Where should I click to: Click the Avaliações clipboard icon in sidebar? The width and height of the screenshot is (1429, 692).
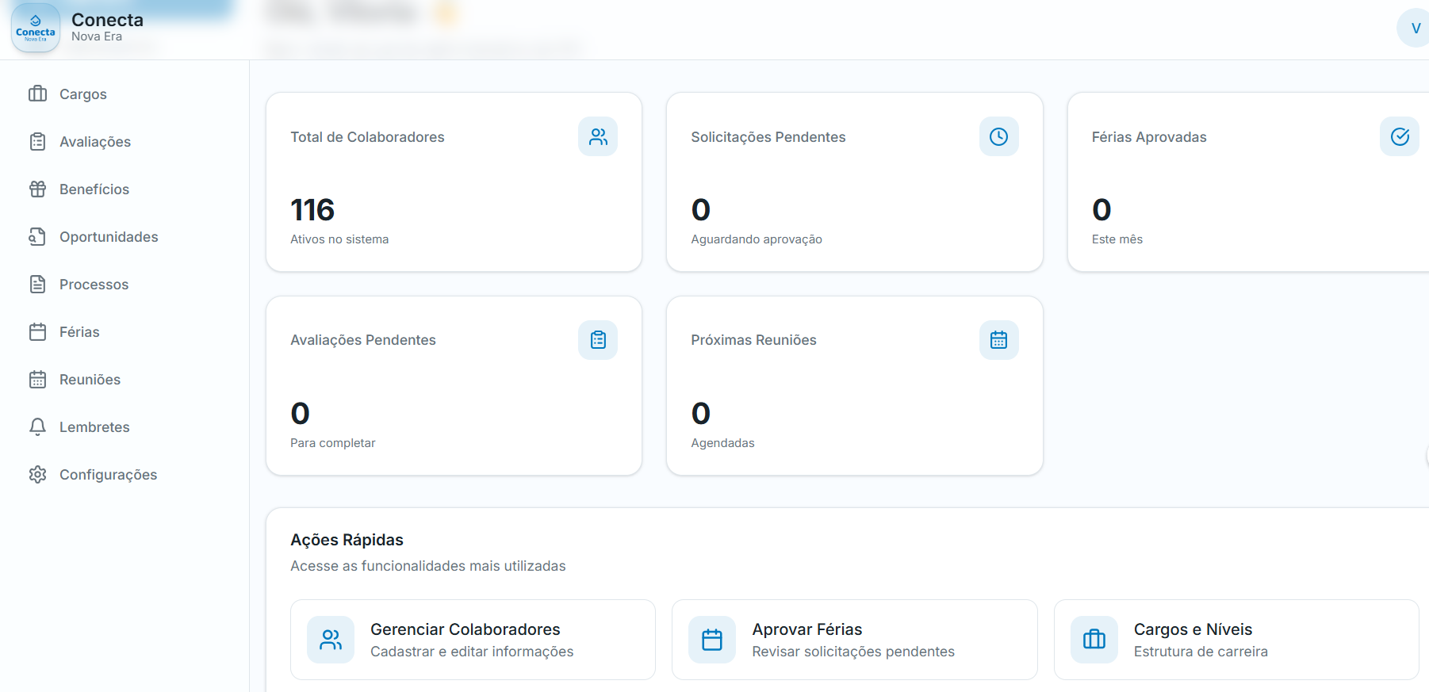point(38,141)
